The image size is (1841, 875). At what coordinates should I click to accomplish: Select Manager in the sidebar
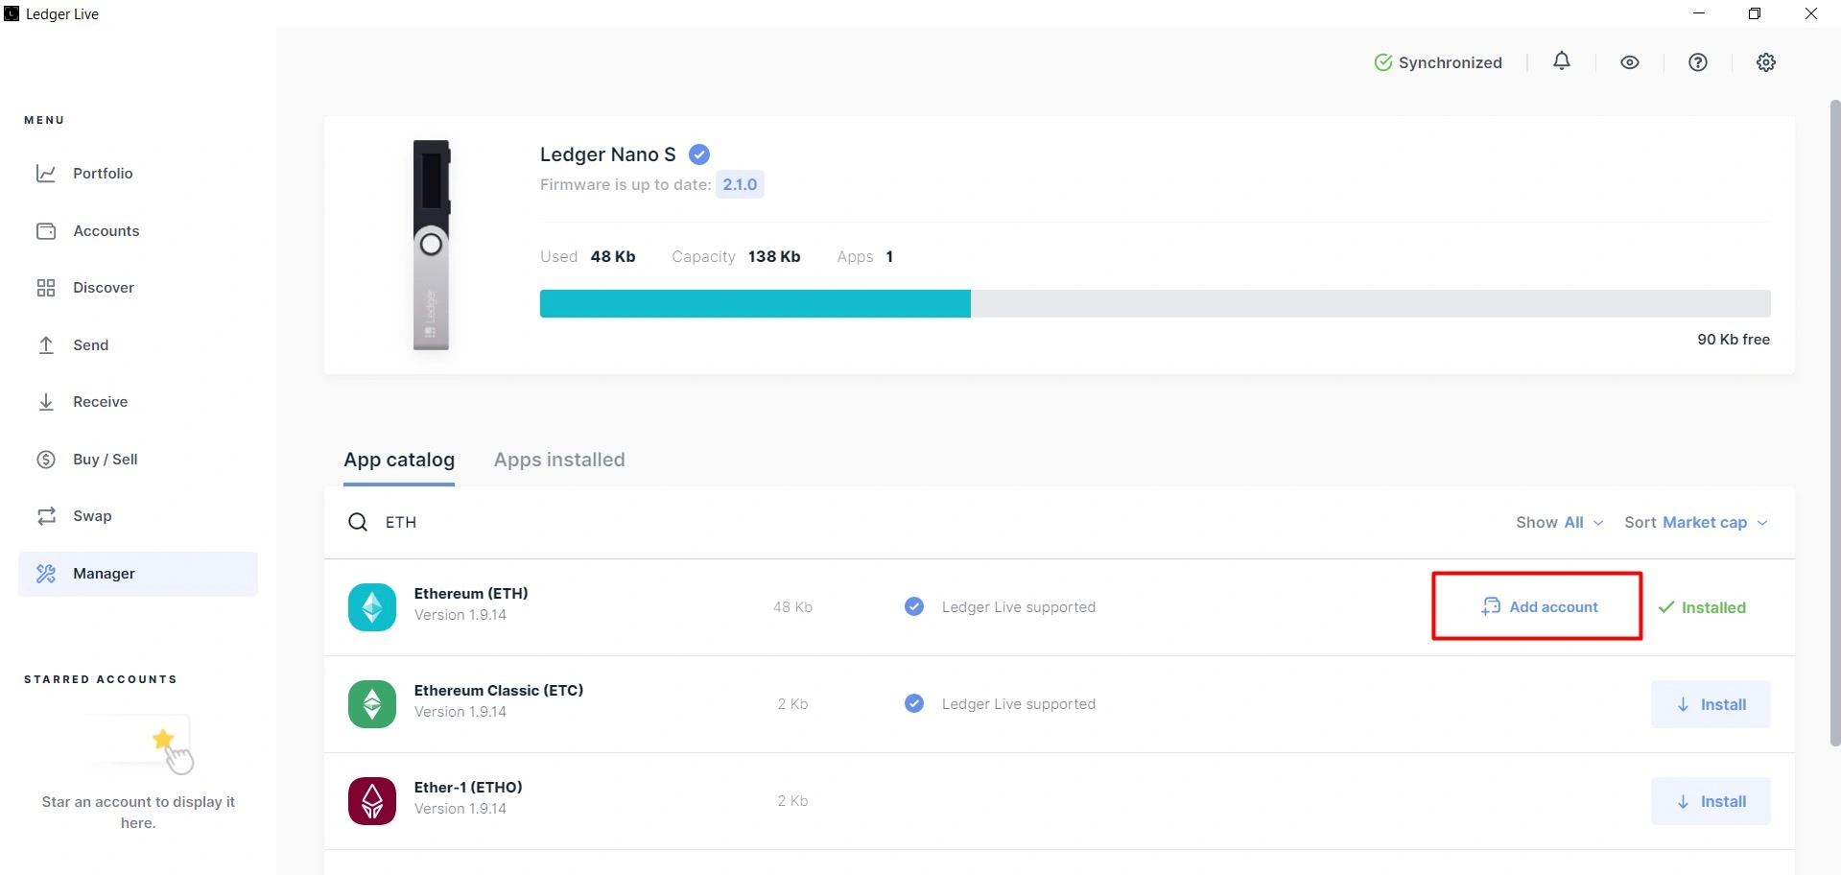[x=138, y=574]
